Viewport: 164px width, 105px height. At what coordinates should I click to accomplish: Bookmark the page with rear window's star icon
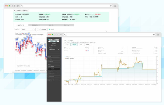(111, 6)
